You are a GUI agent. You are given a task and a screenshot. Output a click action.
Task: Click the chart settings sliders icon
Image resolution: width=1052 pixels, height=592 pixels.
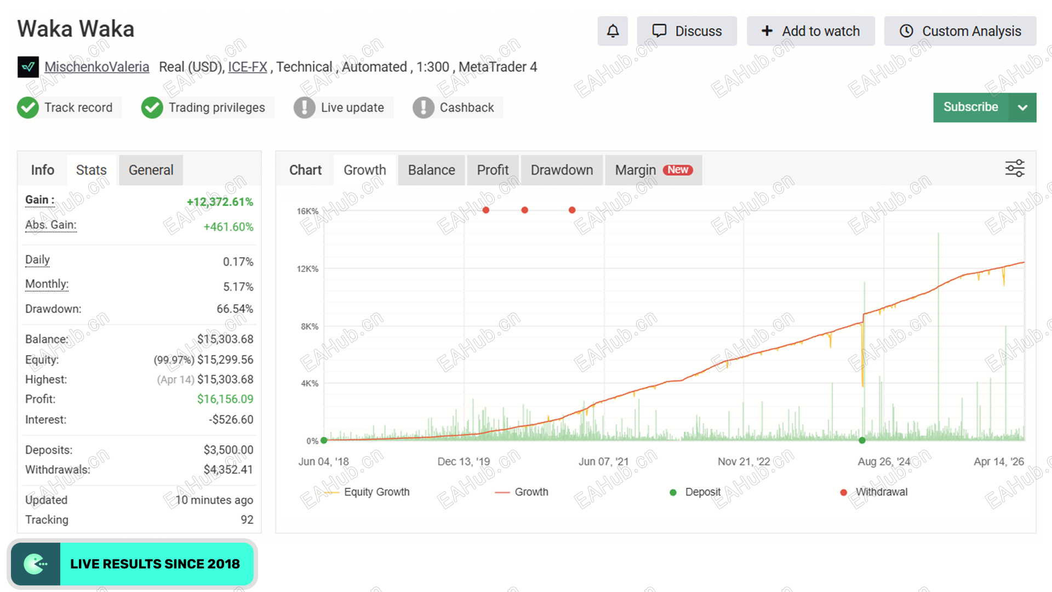(x=1014, y=168)
